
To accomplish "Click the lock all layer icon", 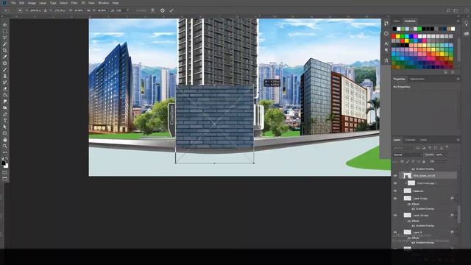I will (424, 162).
